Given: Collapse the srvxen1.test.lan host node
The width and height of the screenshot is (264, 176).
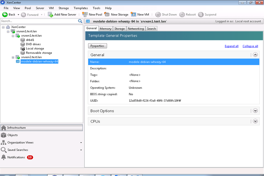Looking at the screenshot, I should click(13, 36).
